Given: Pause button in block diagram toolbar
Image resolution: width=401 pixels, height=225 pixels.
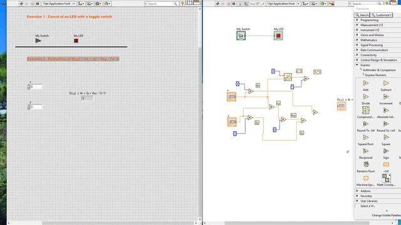Looking at the screenshot, I should pos(234,4).
